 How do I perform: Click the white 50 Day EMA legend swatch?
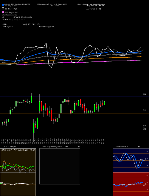3,9
